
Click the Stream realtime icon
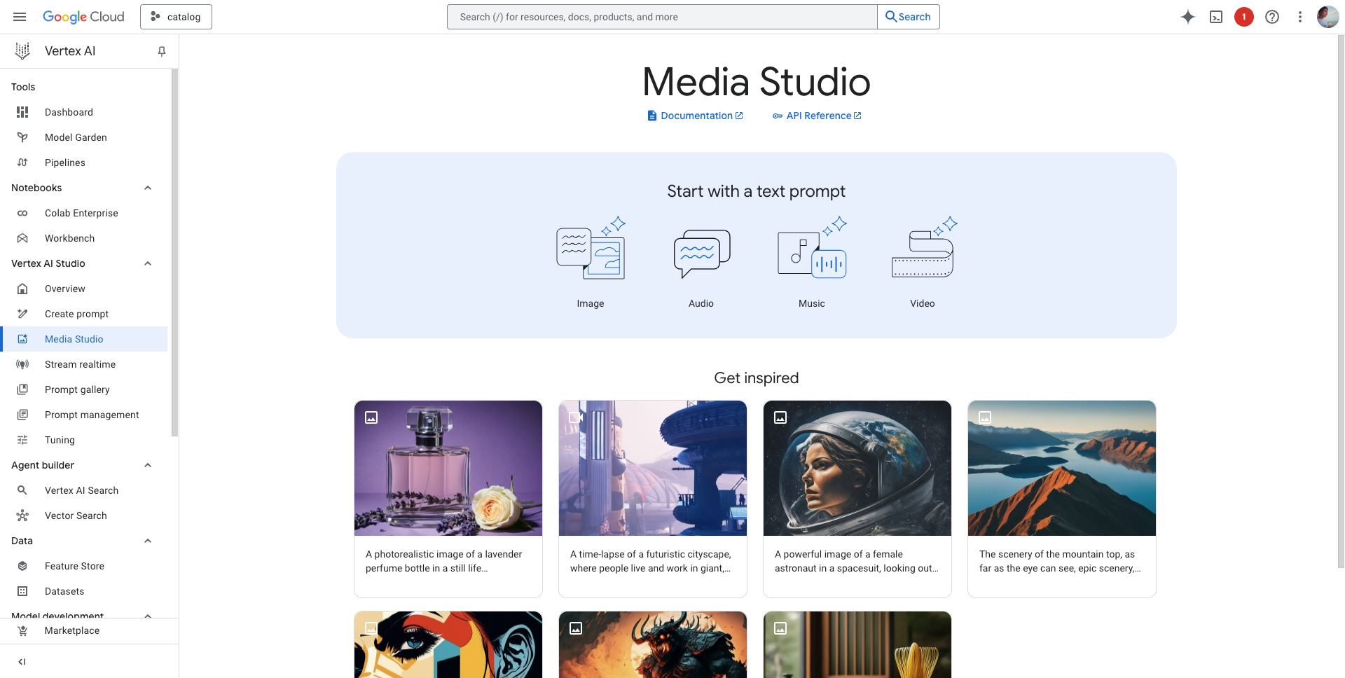(22, 364)
